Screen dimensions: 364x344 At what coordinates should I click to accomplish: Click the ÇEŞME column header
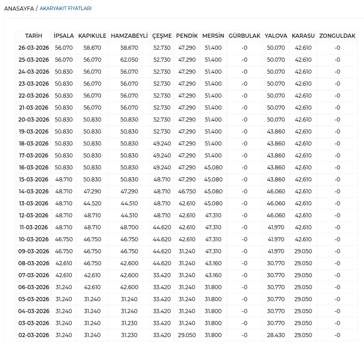tap(162, 36)
